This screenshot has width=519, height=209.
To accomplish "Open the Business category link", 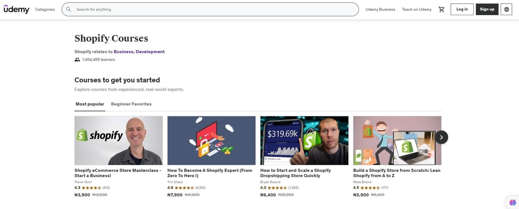I will point(124,51).
